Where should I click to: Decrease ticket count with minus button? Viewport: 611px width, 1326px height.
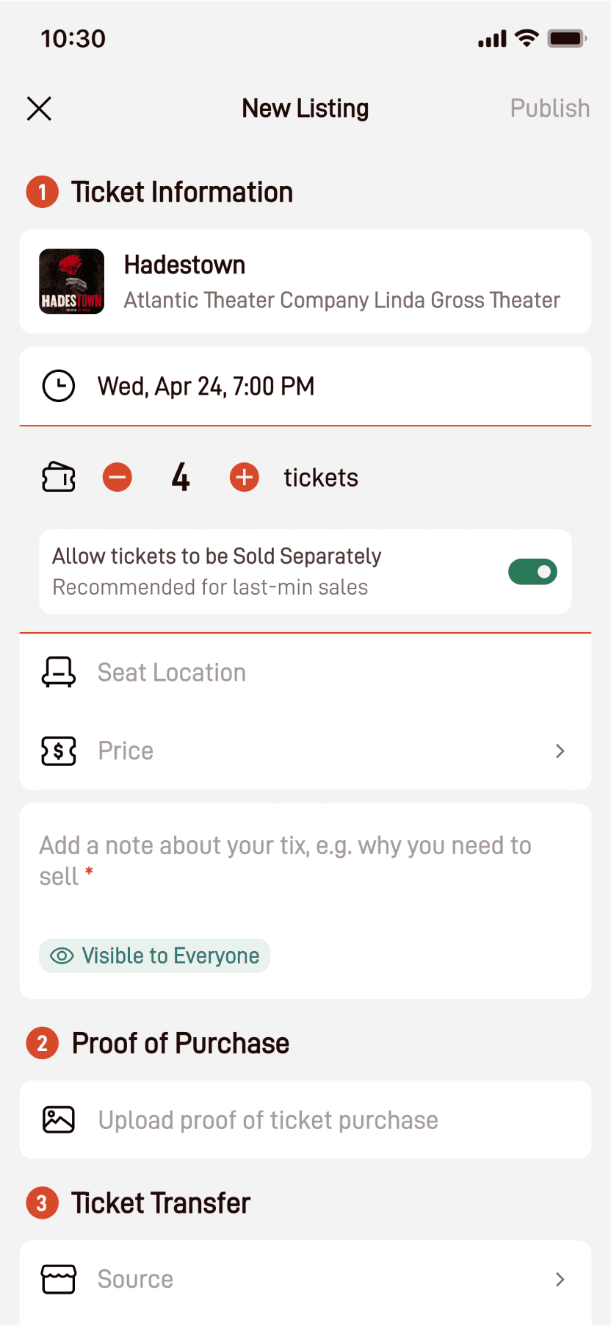coord(117,477)
